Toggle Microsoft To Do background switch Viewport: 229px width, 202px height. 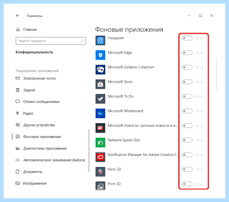click(187, 96)
